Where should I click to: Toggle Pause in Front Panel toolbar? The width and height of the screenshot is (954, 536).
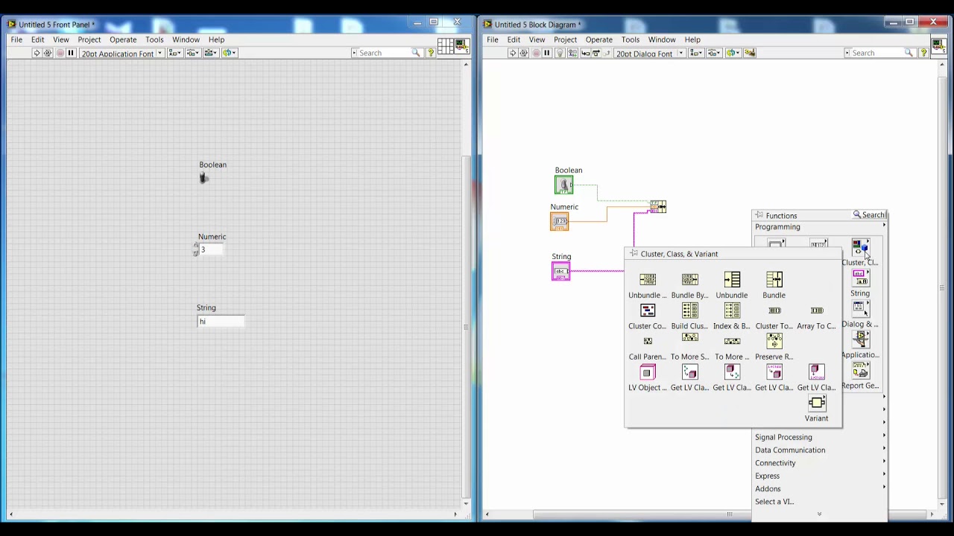(71, 53)
